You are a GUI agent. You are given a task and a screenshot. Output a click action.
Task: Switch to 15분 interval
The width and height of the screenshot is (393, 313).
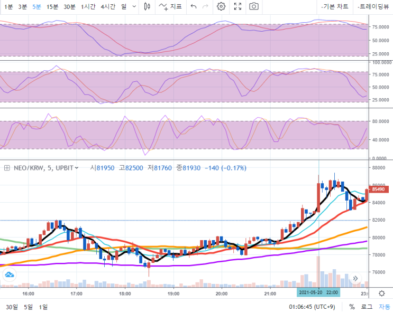click(52, 6)
